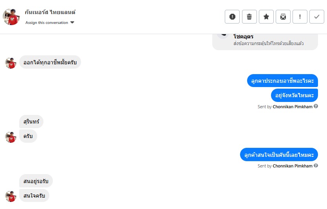Image resolution: width=327 pixels, height=209 pixels.
Task: Click the blue message อยู่จังหวัดไหนคะ
Action: point(294,95)
